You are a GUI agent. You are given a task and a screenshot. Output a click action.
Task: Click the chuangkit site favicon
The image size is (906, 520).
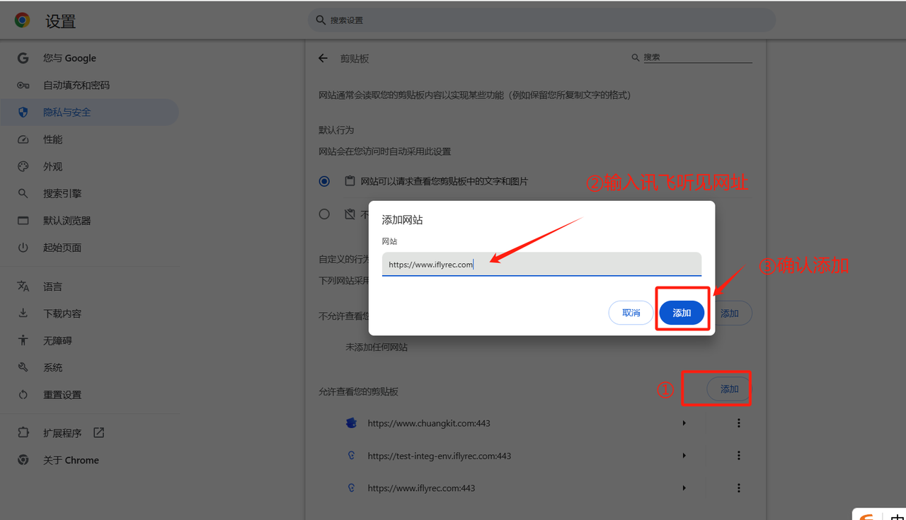[351, 423]
